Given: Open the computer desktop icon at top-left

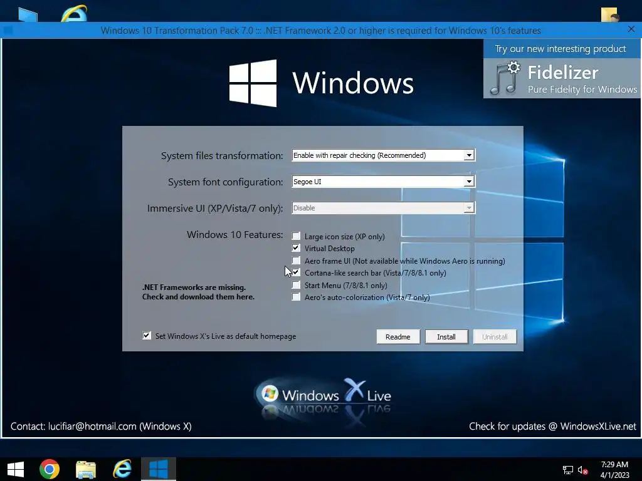Looking at the screenshot, I should [x=28, y=14].
